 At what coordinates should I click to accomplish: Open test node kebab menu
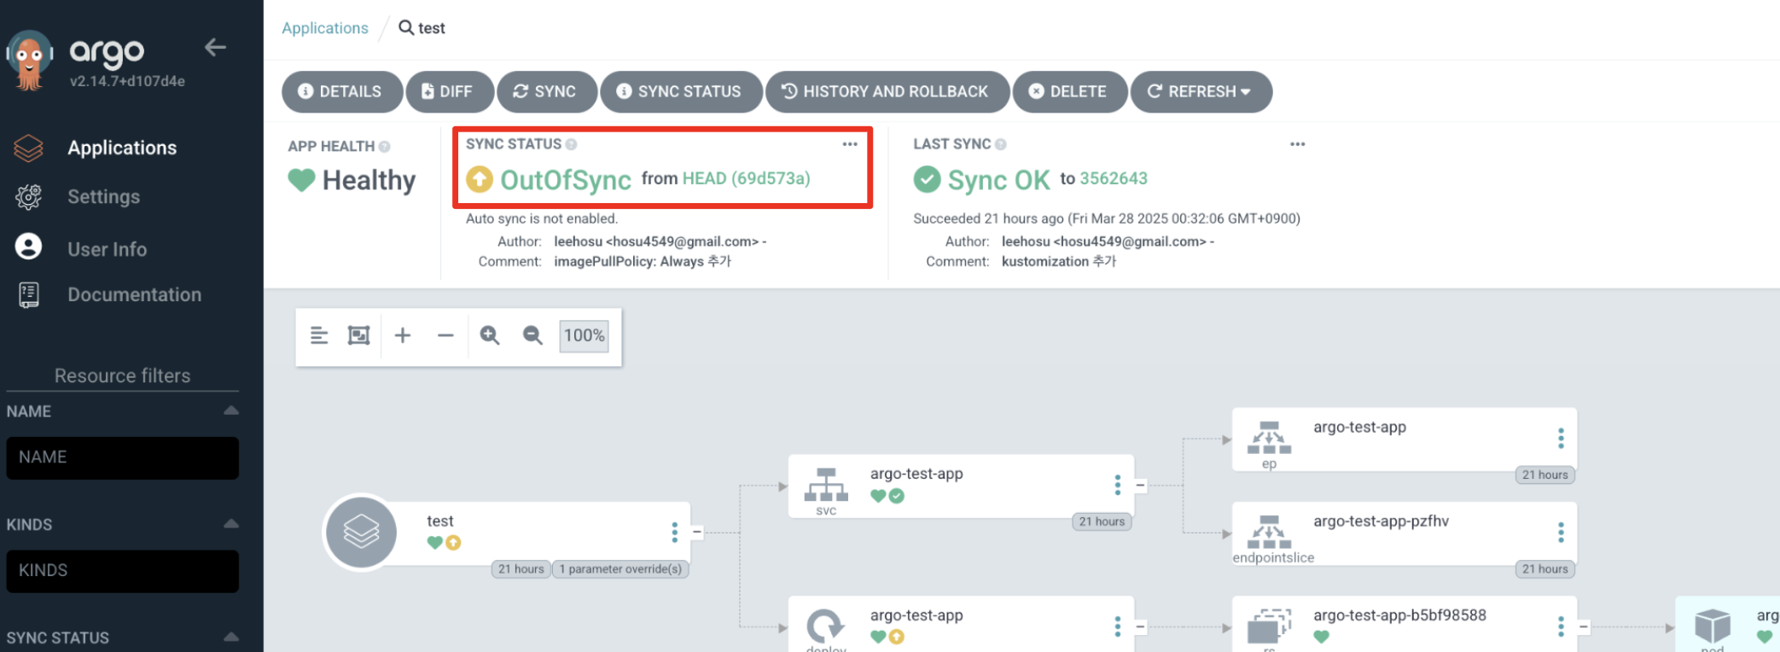tap(674, 533)
